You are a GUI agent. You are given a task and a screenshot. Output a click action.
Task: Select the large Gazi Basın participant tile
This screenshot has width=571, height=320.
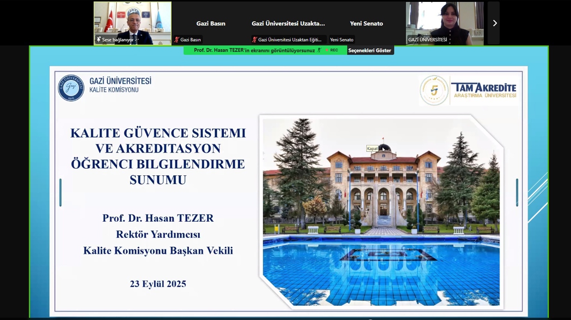[x=211, y=23]
